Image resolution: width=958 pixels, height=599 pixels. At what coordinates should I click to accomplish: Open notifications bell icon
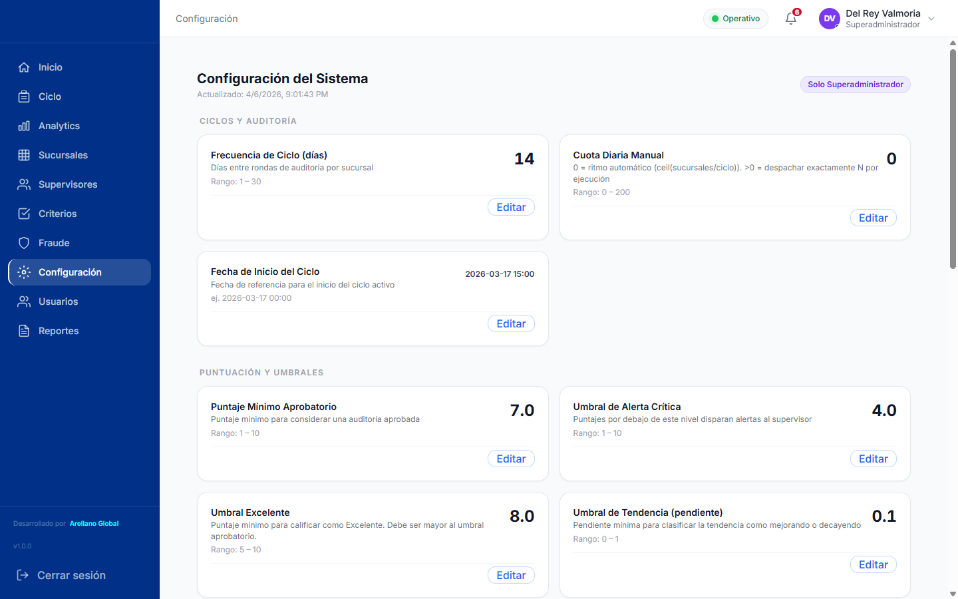pos(791,19)
